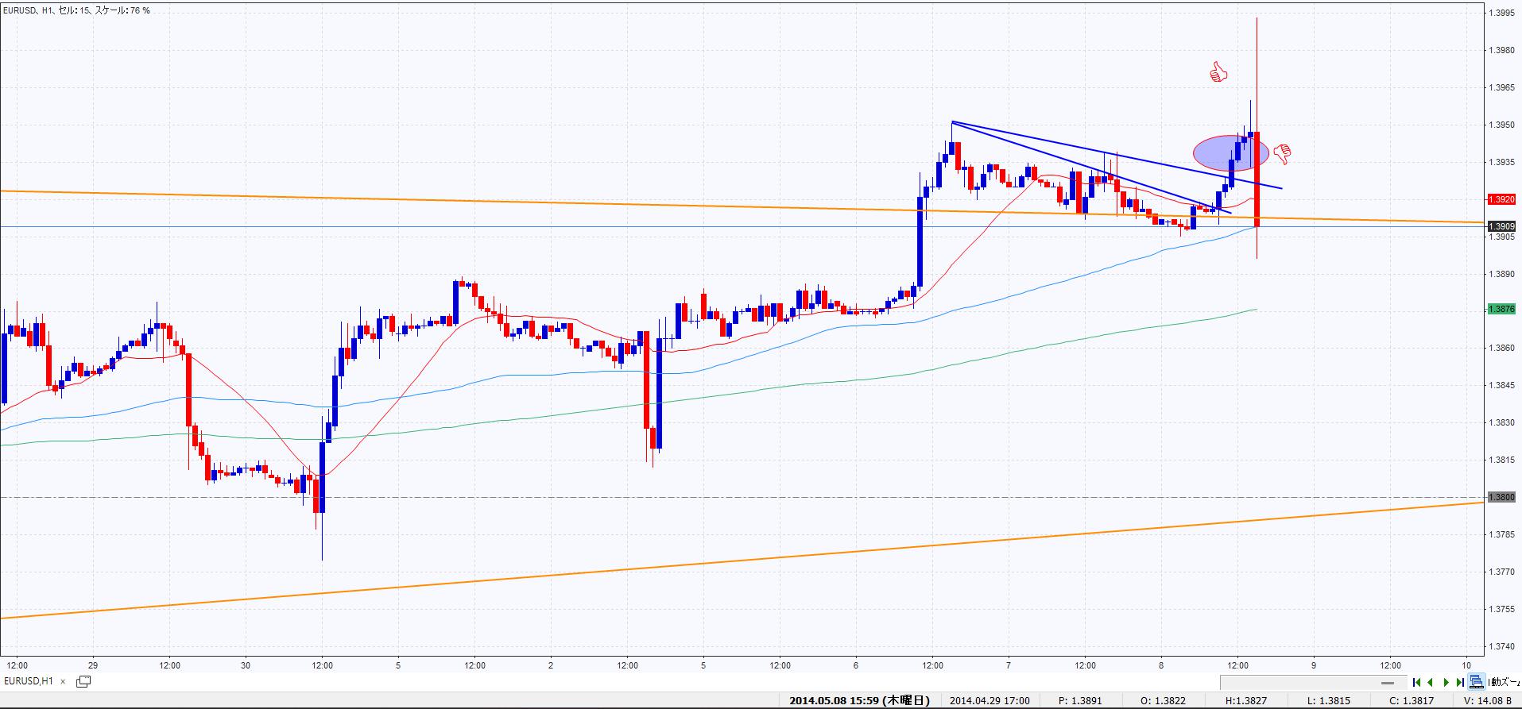The height and width of the screenshot is (709, 1522).
Task: Close the EURUSD,H1 tab
Action: point(63,681)
